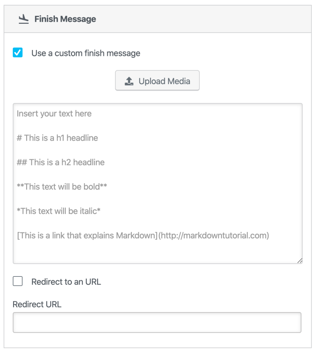The height and width of the screenshot is (353, 316).
Task: Enable the Redirect to an URL checkbox
Action: pos(18,281)
